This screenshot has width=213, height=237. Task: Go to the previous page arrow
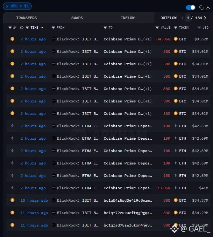coord(182,18)
